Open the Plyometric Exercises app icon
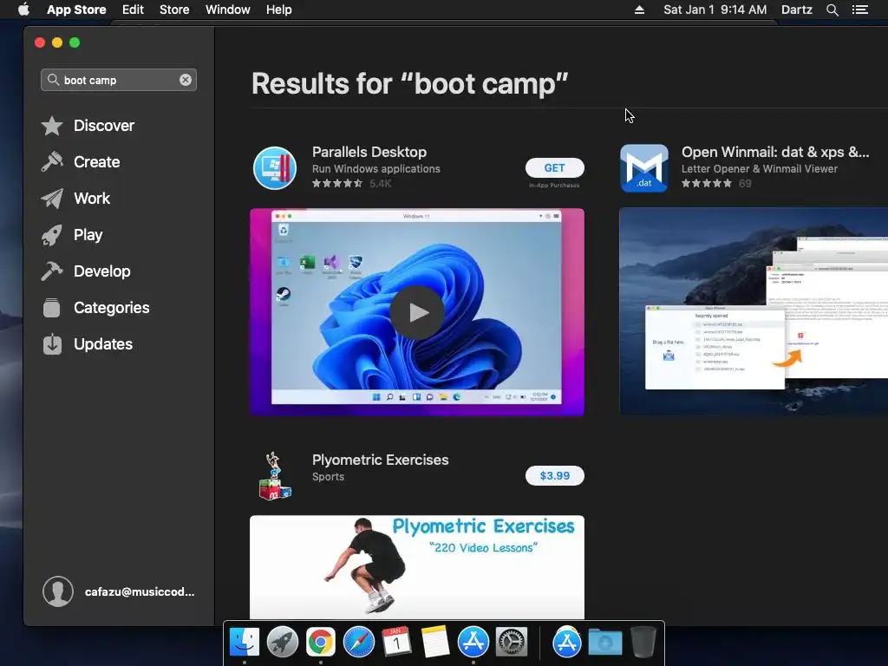This screenshot has height=666, width=888. coord(275,476)
